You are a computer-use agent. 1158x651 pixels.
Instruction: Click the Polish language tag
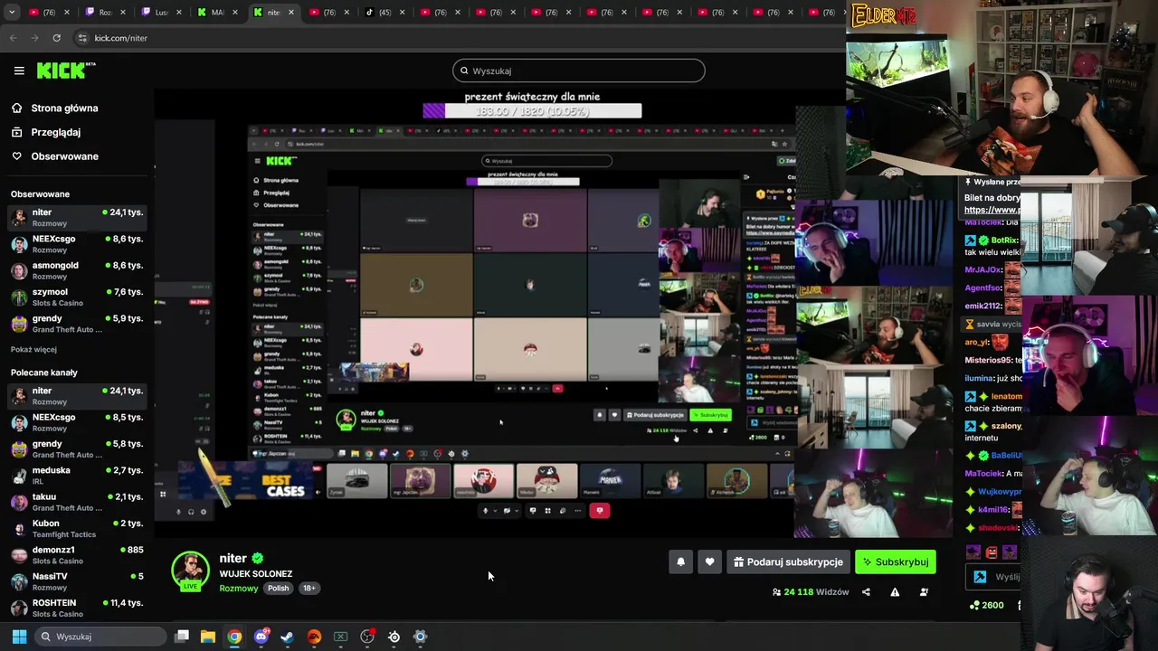(279, 589)
